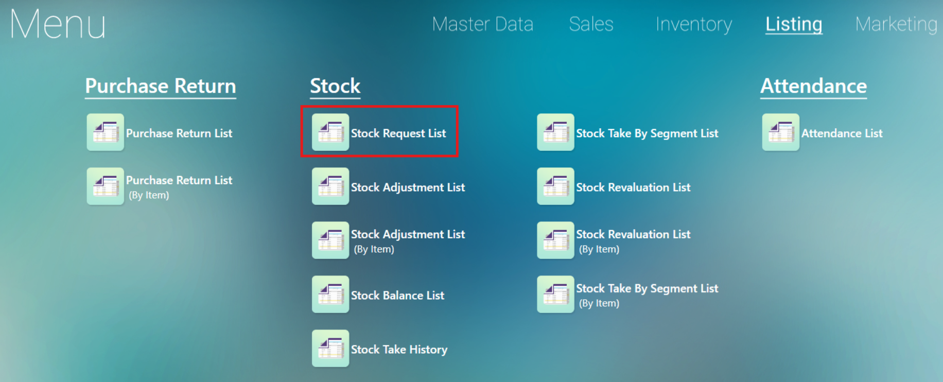Click the Stock Take History label

pos(399,350)
